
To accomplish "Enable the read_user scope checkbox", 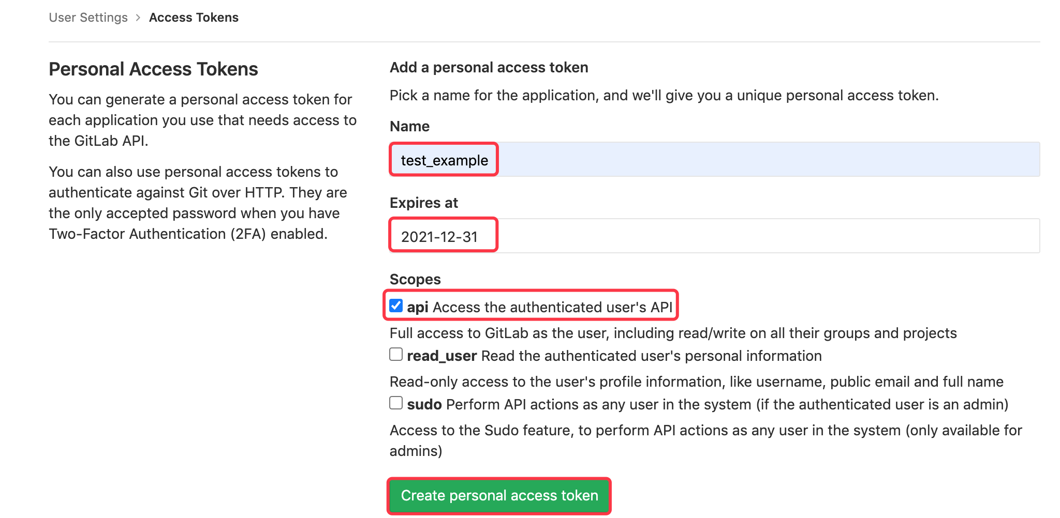I will pos(396,354).
